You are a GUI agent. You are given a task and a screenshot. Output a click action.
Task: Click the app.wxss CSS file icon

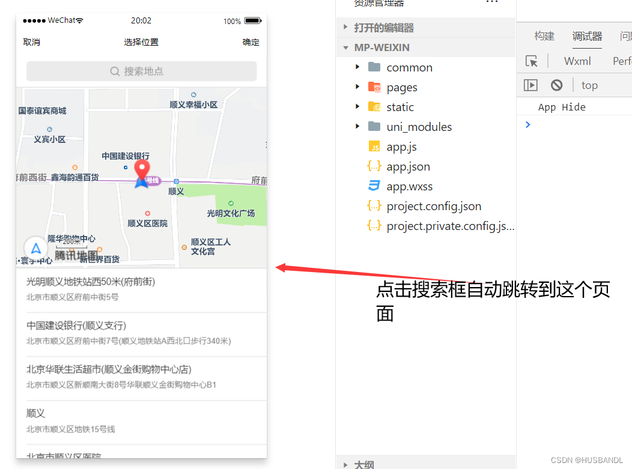[374, 186]
